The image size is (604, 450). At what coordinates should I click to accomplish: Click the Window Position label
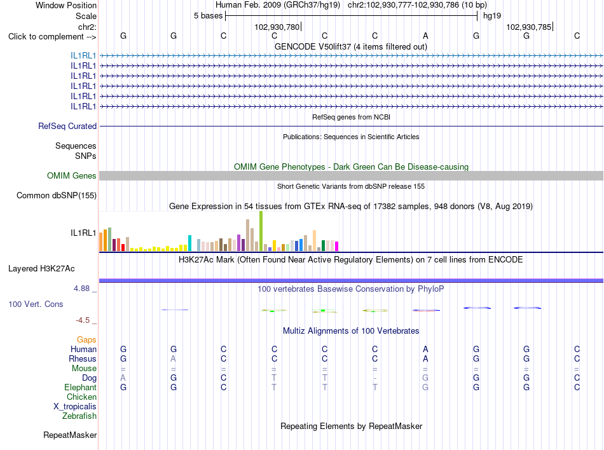click(66, 5)
